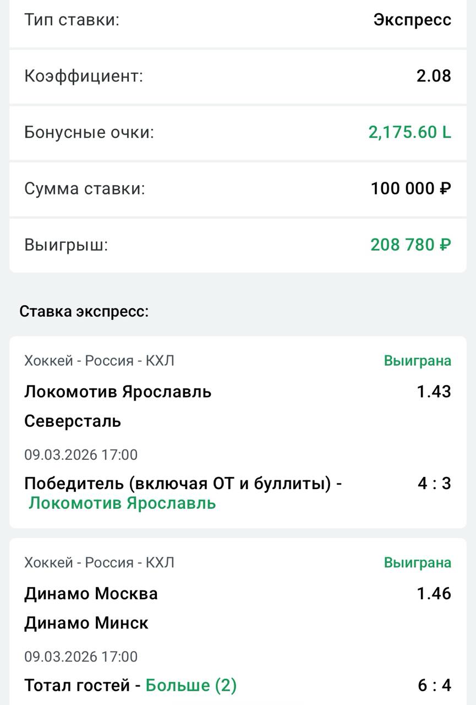Tap the Выиграна status of the Динамо bet
The image size is (476, 705).
click(417, 562)
